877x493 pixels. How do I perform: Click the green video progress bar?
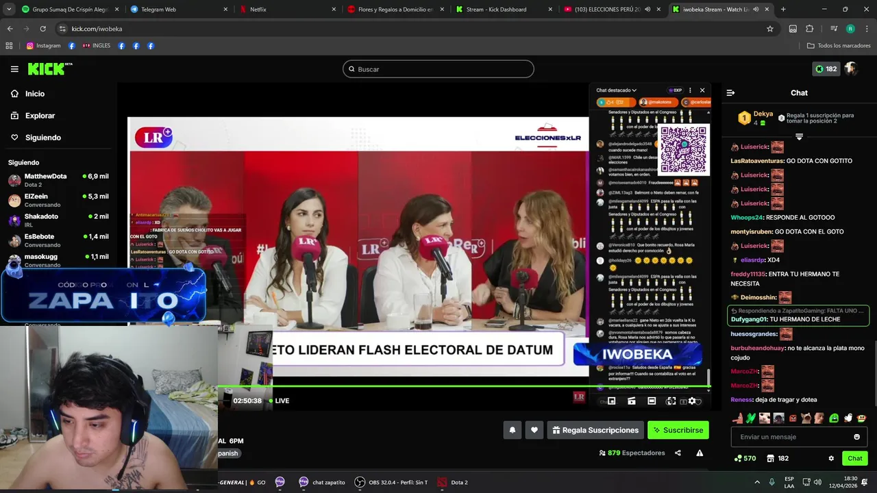465,387
